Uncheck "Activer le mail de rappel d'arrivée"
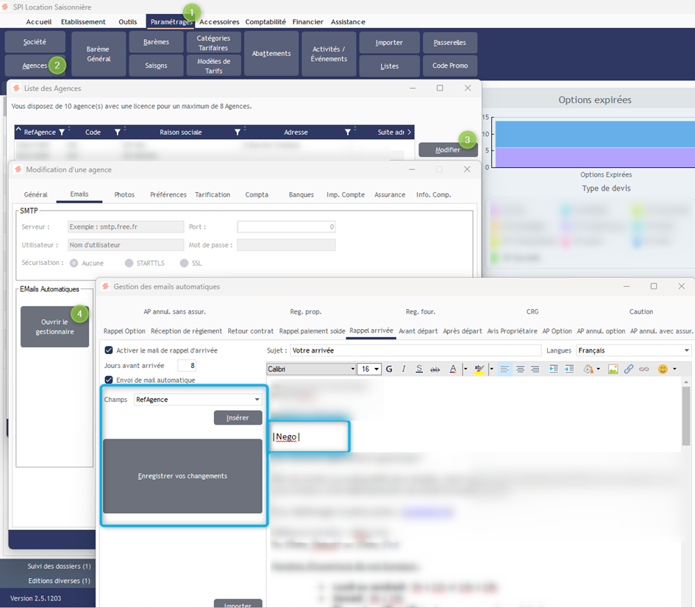695x608 pixels. [x=110, y=350]
